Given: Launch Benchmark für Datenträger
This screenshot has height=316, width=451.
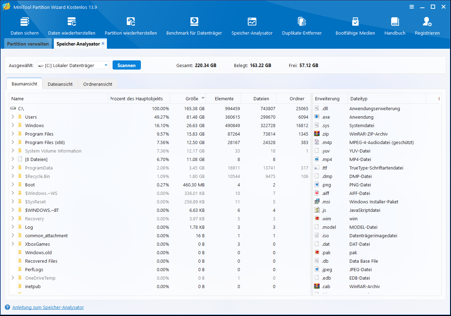Looking at the screenshot, I should tap(194, 26).
